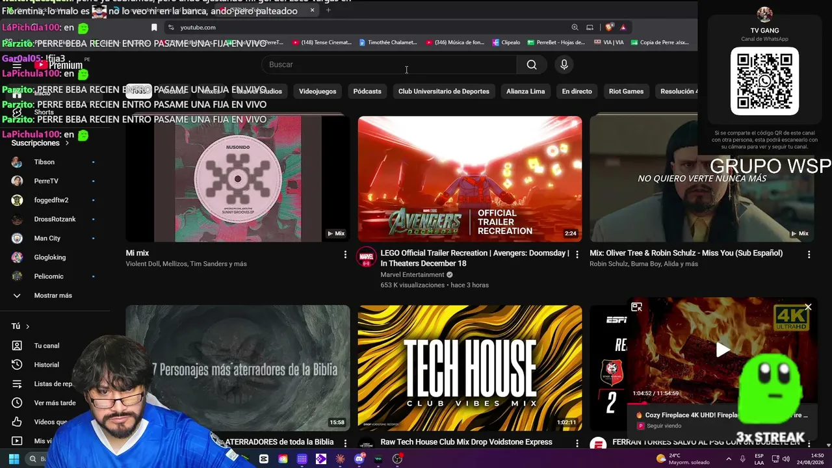Open the browser zoom magnifier icon

pyautogui.click(x=575, y=27)
